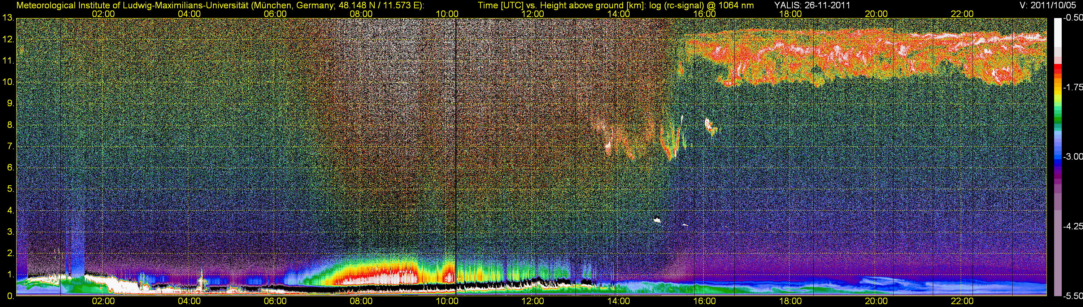Click the height axis label '13.'
This screenshot has width=1083, height=307.
pyautogui.click(x=8, y=18)
